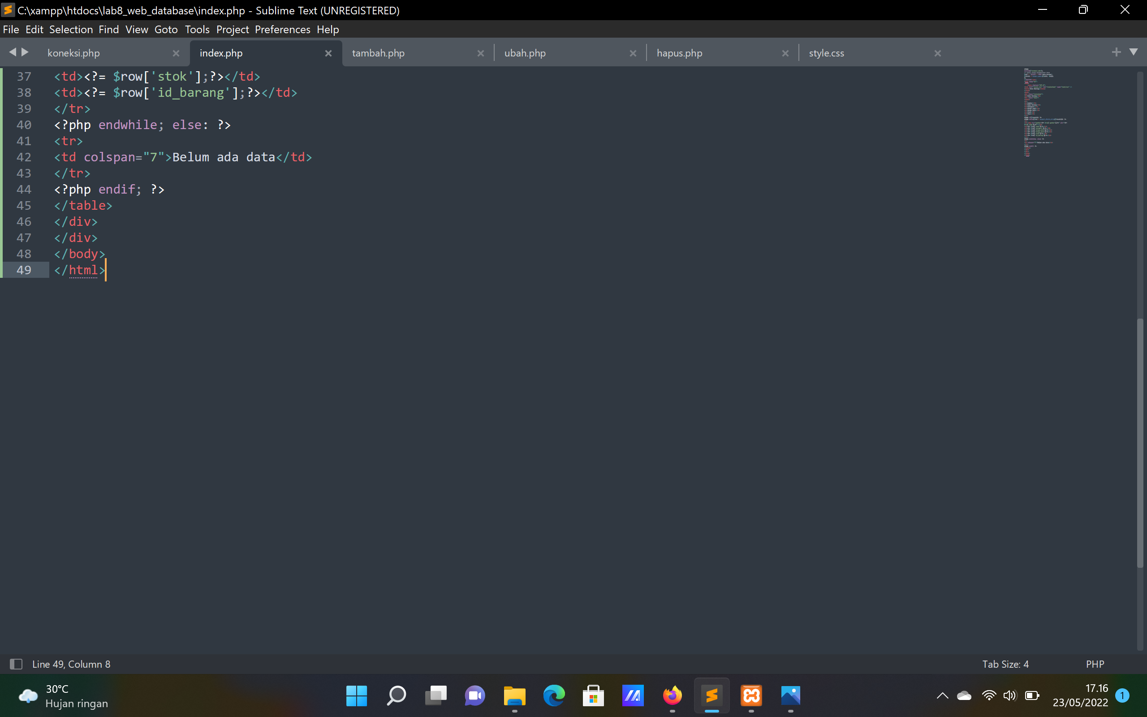Click the forward navigation arrow in the tab bar
Viewport: 1147px width, 717px height.
coord(24,52)
